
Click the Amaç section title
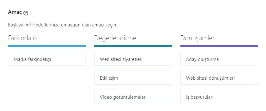[x=15, y=13]
